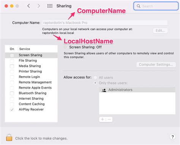The image size is (180, 145).
Task: Enable the Media Sharing checkbox
Action: 12,66
